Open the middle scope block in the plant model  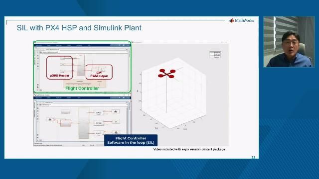(x=116, y=121)
